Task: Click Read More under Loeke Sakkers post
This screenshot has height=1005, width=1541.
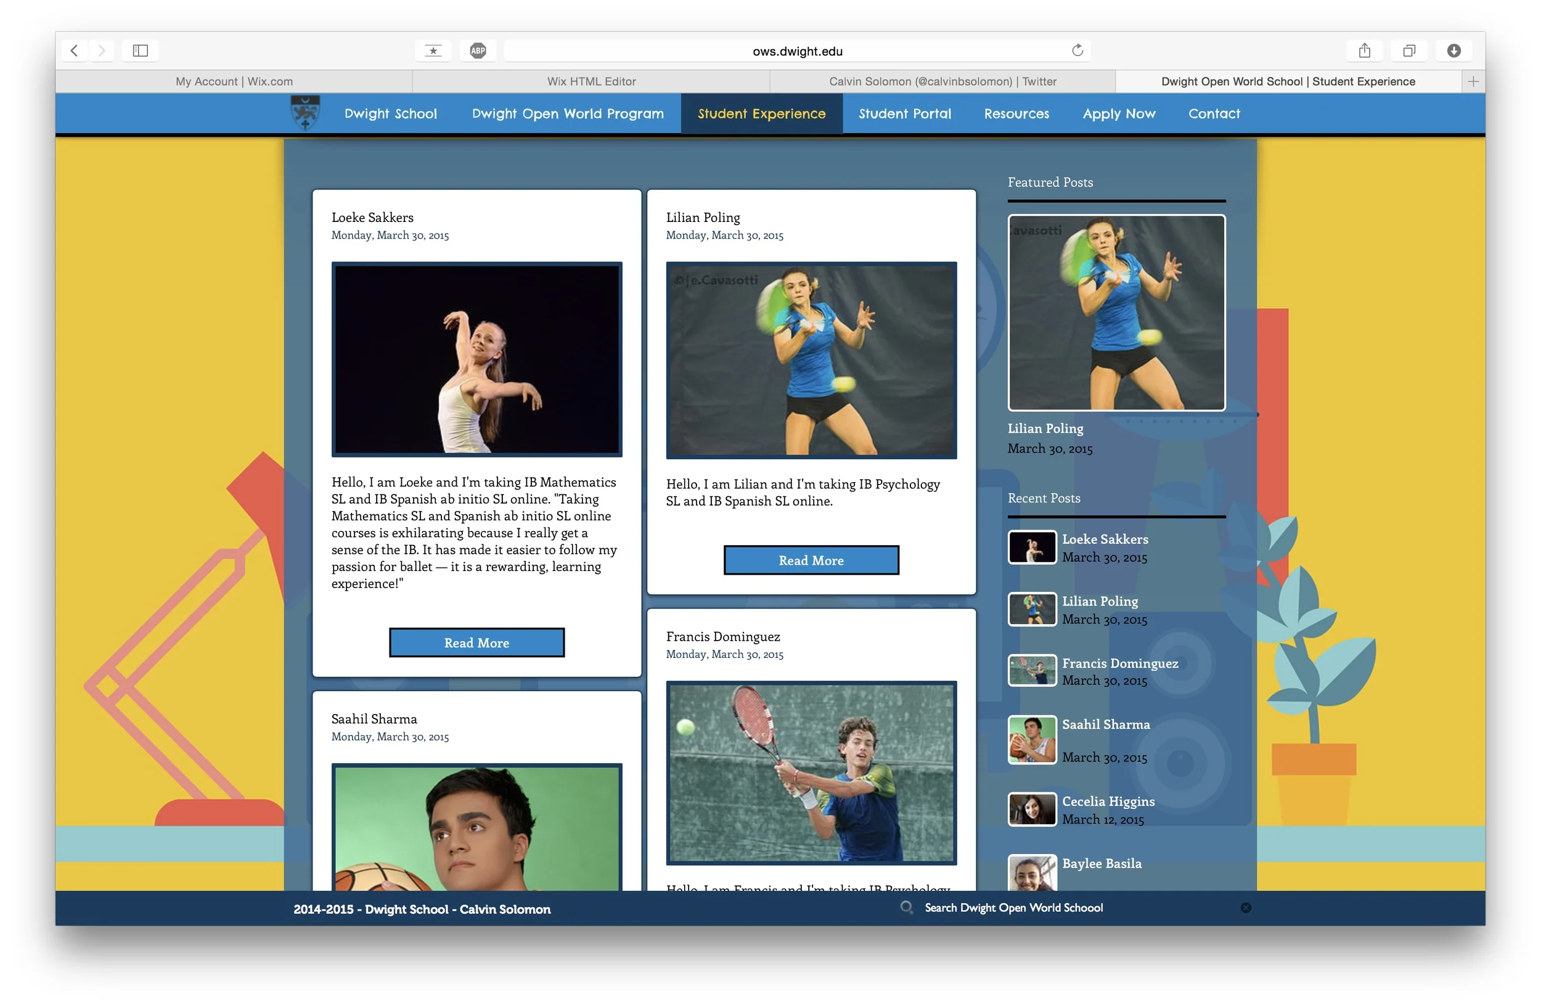Action: click(476, 642)
